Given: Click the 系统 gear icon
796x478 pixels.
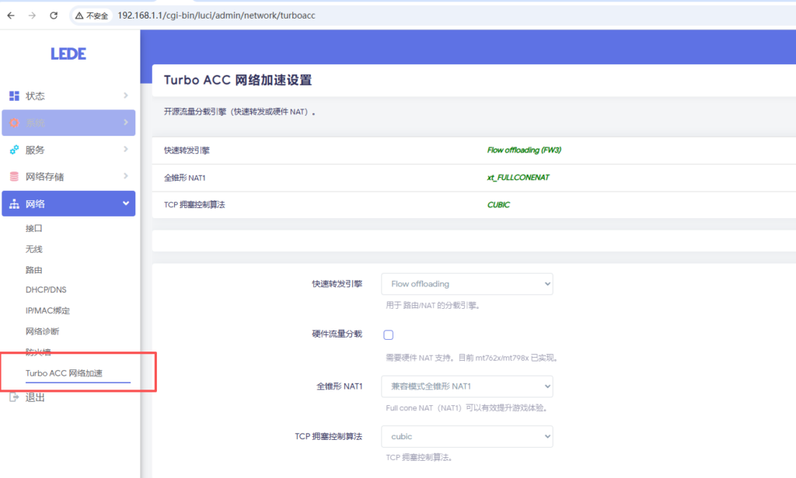Looking at the screenshot, I should 14,123.
